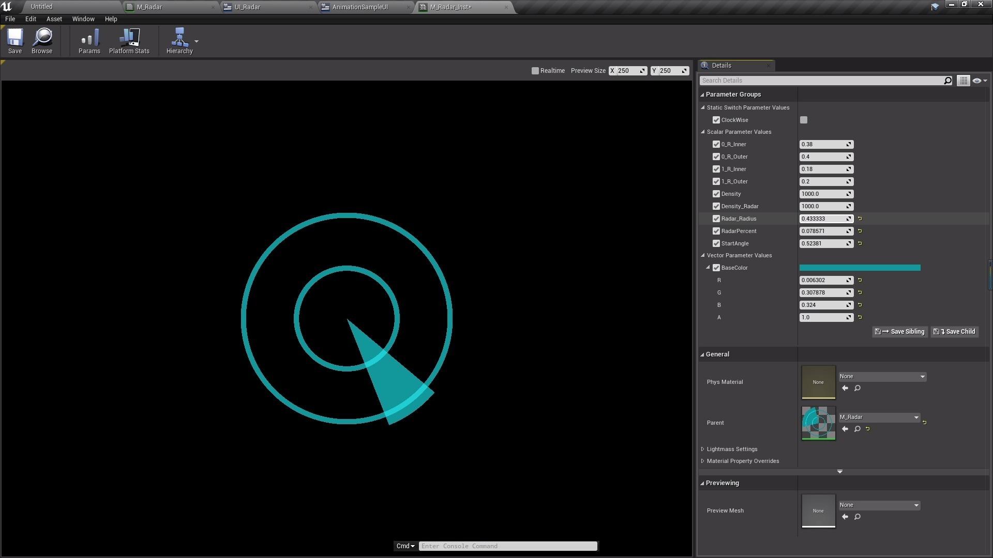Click the Save Child button
993x558 pixels.
point(955,332)
